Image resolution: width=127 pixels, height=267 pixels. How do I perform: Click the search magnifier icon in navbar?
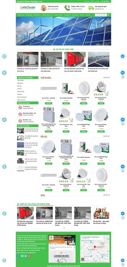click(108, 15)
